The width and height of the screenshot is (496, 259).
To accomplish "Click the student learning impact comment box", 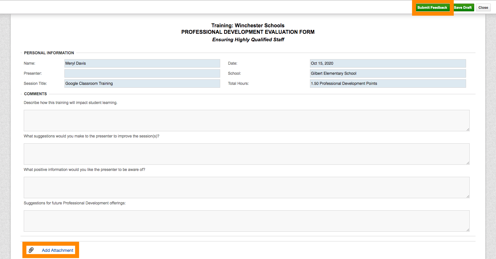I will pos(246,120).
